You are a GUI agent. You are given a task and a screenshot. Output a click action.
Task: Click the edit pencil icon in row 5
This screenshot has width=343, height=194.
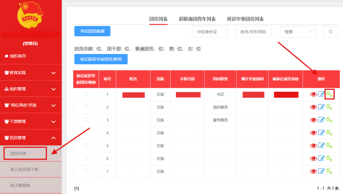coord(321,145)
